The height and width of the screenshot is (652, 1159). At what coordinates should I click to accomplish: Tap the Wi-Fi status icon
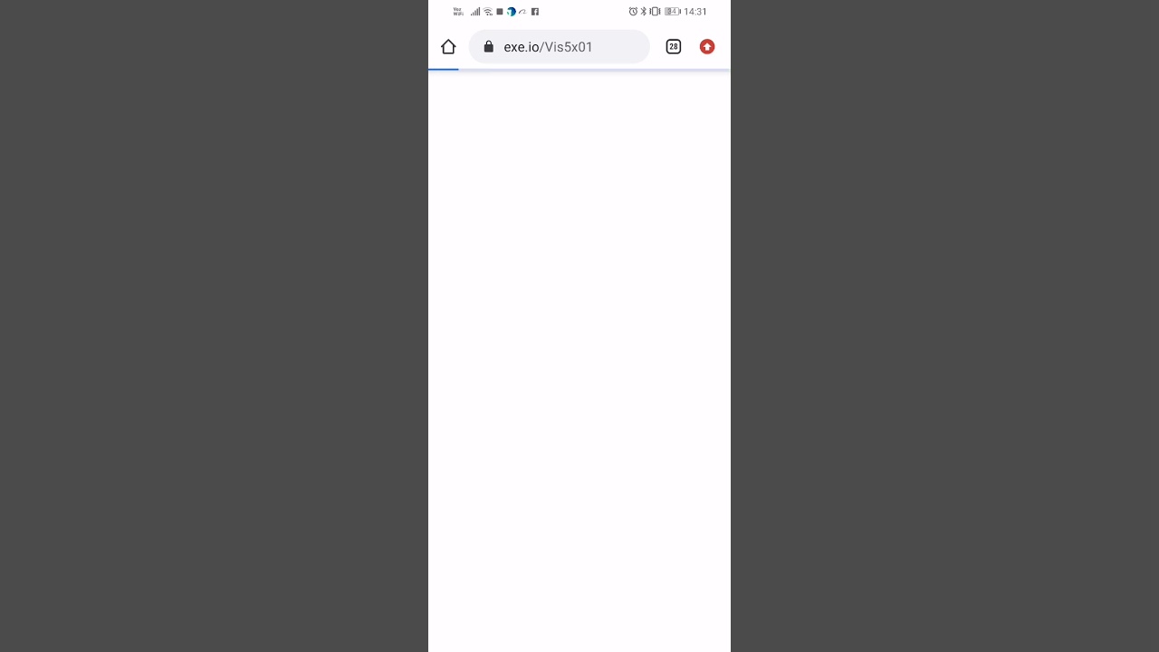pyautogui.click(x=488, y=12)
